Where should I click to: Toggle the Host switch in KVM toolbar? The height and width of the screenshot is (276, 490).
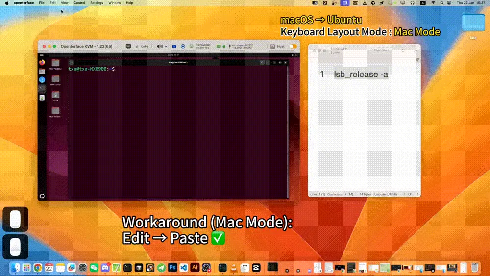(293, 46)
